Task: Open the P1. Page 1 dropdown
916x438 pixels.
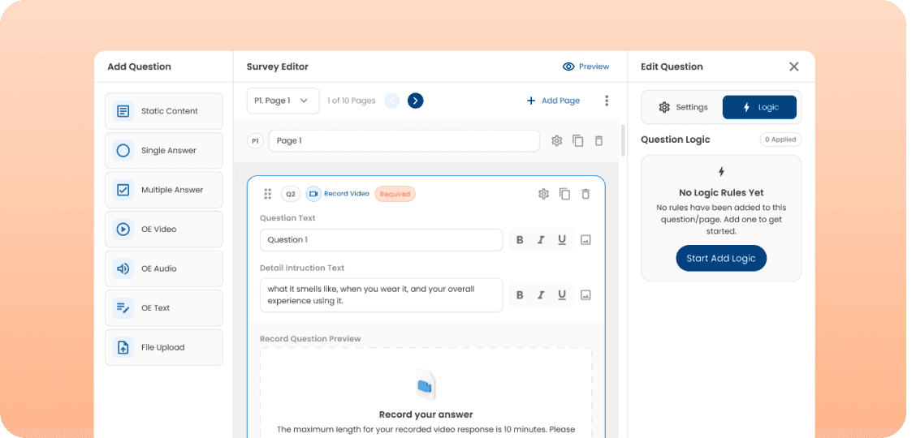Action: coord(283,101)
